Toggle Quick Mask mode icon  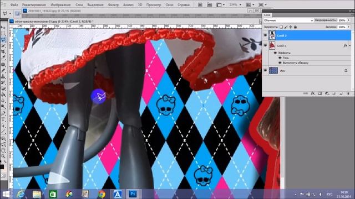[x=3, y=175]
